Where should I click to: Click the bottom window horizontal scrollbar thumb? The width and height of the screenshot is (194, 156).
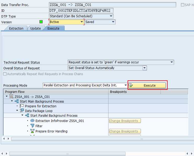click(67, 154)
